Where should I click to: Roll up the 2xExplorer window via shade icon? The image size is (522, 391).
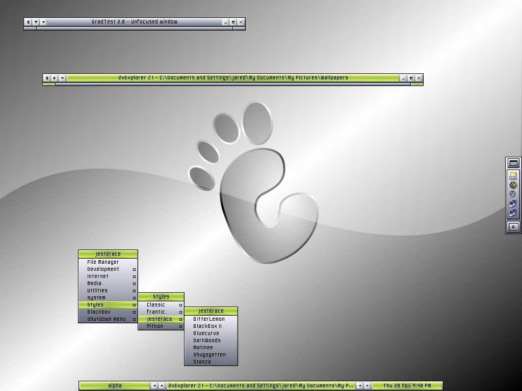pyautogui.click(x=47, y=78)
